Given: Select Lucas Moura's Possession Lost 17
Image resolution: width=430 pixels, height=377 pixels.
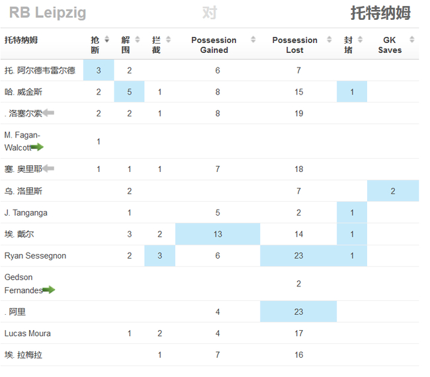Looking at the screenshot, I should pos(298,333).
